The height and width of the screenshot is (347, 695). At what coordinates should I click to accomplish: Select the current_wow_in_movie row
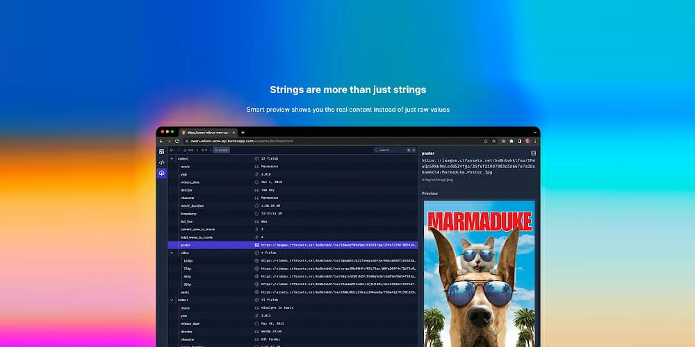pyautogui.click(x=293, y=229)
